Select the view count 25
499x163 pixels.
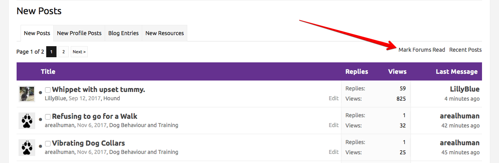click(x=403, y=152)
